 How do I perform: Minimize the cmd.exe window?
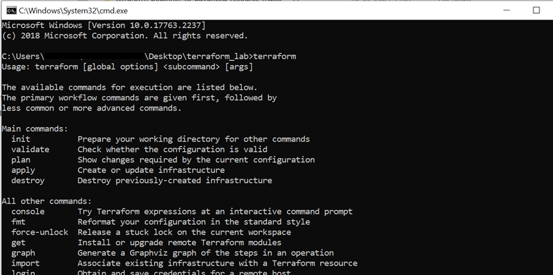(x=506, y=10)
